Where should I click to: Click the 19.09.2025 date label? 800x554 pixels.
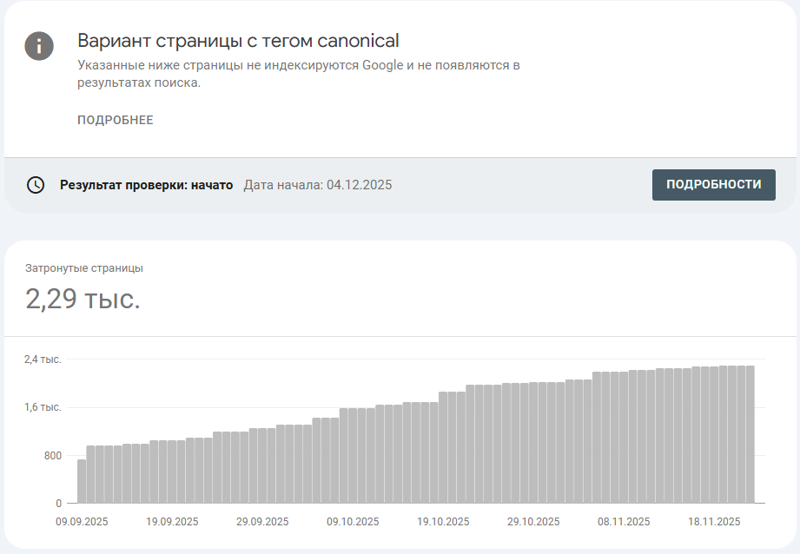172,522
